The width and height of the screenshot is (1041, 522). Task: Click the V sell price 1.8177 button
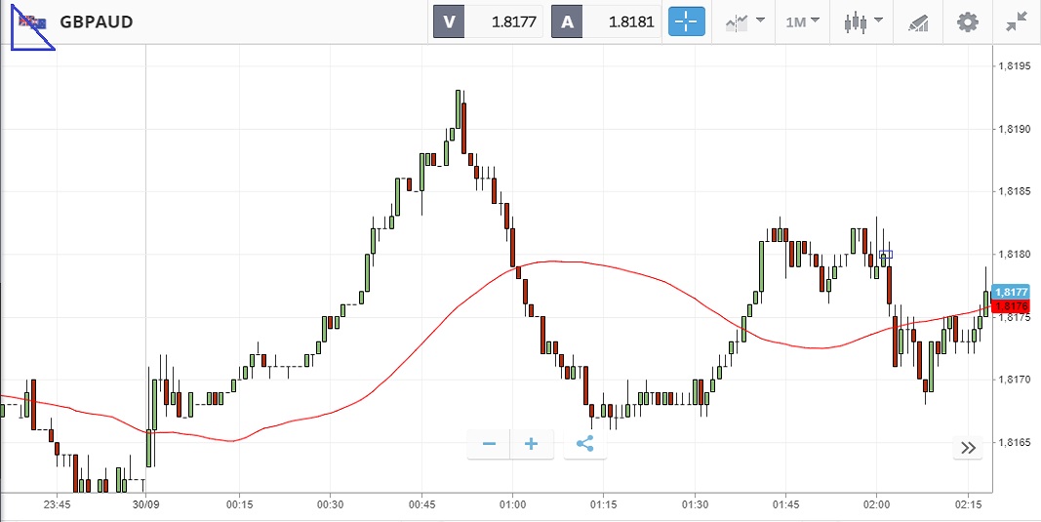(x=488, y=21)
